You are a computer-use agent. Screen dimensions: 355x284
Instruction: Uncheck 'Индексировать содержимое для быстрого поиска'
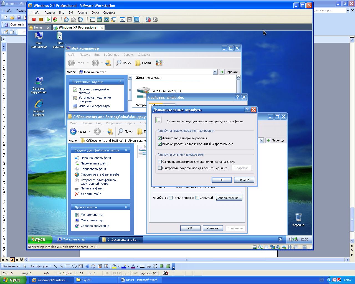point(160,144)
